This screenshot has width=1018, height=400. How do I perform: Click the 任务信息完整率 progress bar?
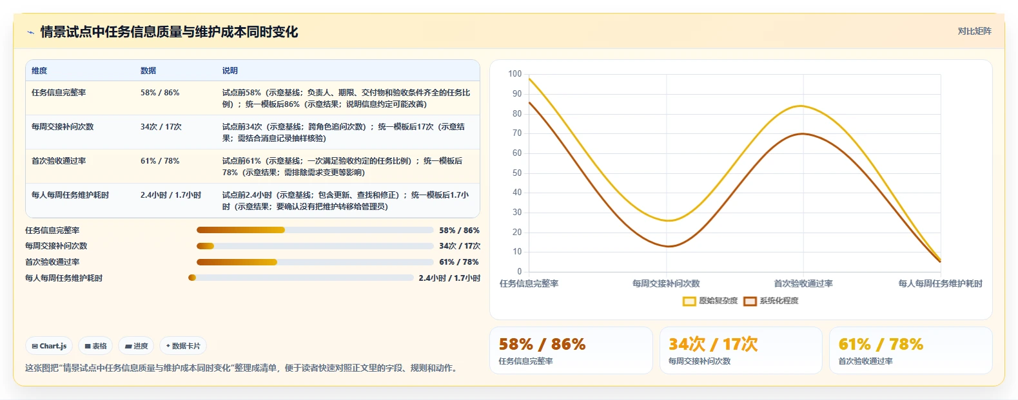[315, 230]
